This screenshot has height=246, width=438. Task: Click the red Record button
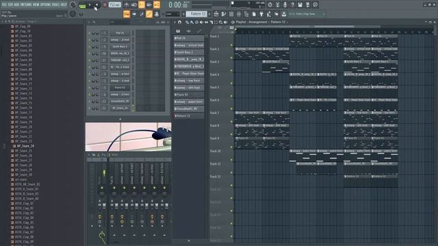[x=105, y=5]
